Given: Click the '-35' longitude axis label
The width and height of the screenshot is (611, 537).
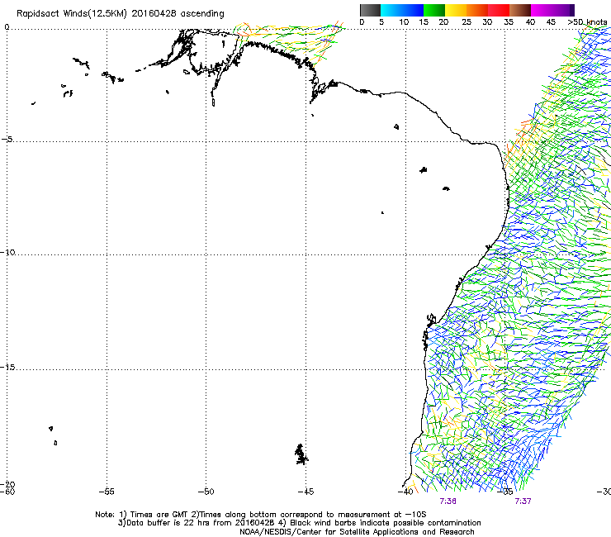Looking at the screenshot, I should coord(505,492).
